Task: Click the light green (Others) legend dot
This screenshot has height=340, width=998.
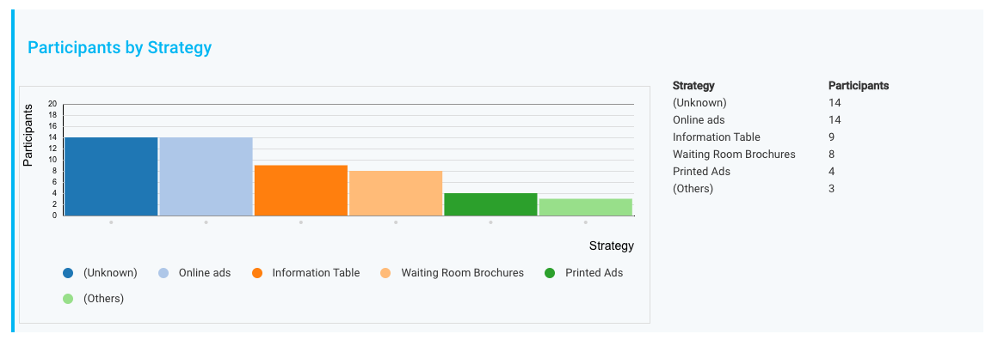Action: 68,299
